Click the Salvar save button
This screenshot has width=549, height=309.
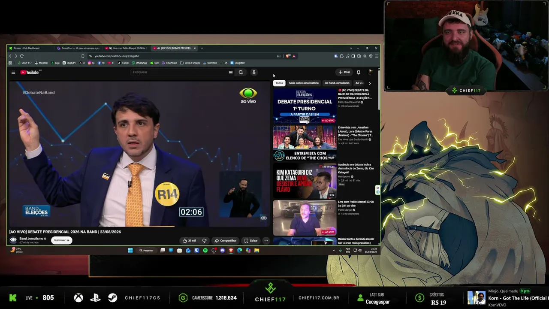coord(251,240)
